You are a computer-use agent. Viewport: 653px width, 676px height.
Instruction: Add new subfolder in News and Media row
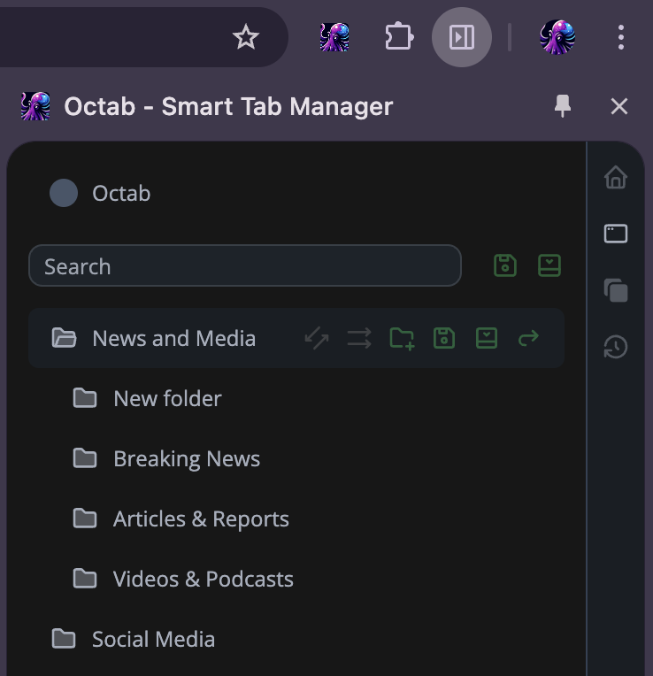(x=402, y=338)
